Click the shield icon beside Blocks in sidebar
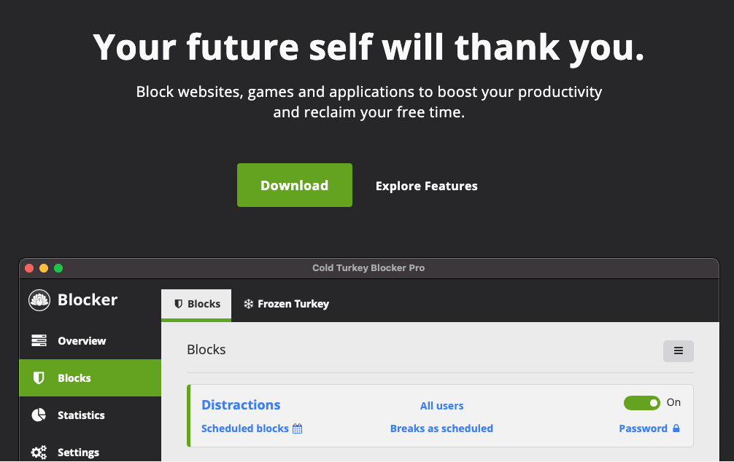Image resolution: width=734 pixels, height=462 pixels. 39,378
